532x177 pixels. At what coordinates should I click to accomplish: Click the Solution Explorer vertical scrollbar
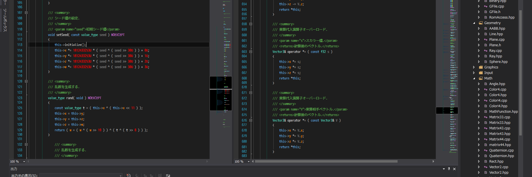520,73
